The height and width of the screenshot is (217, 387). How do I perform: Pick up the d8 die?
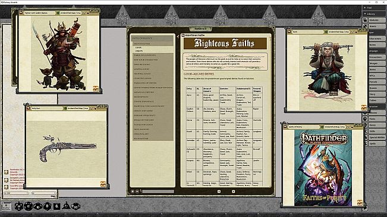coord(47,206)
